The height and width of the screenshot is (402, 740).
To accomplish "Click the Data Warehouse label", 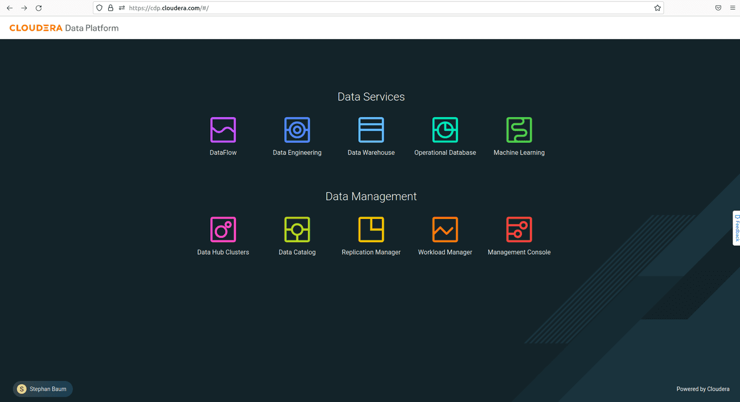I will pyautogui.click(x=371, y=152).
